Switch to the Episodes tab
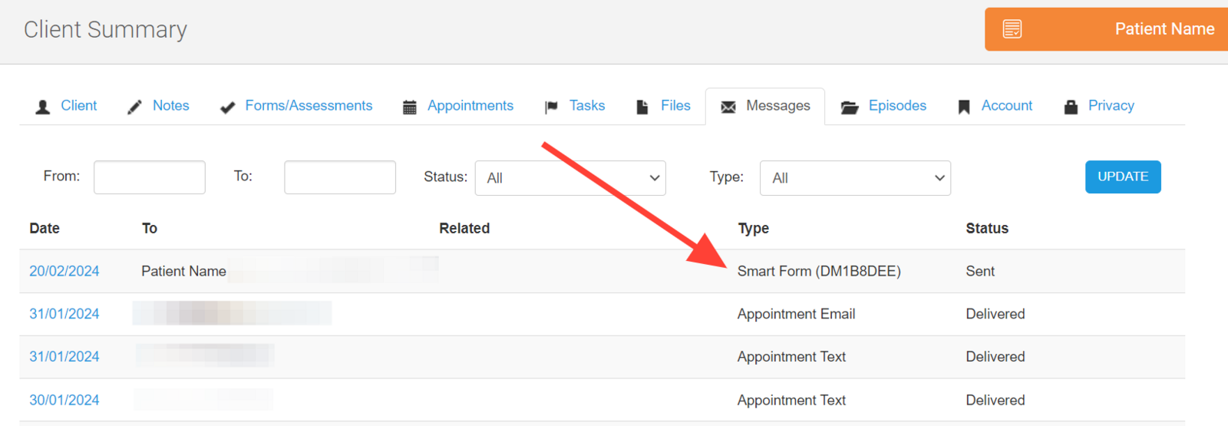 [x=897, y=106]
